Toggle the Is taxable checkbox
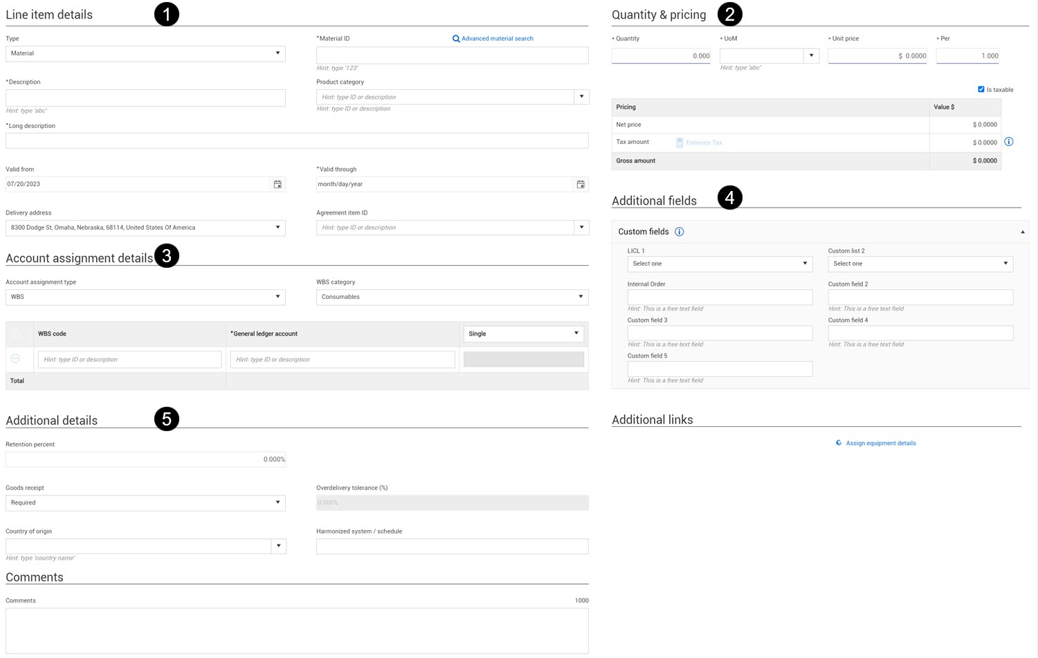Viewport: 1038px width, 658px height. [981, 89]
